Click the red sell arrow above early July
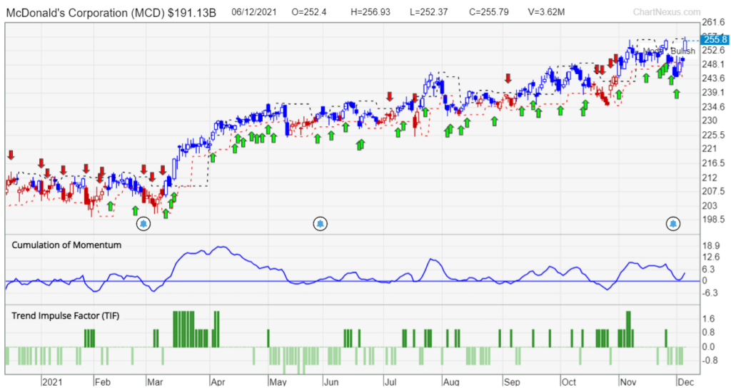This screenshot has width=731, height=390. coord(390,97)
